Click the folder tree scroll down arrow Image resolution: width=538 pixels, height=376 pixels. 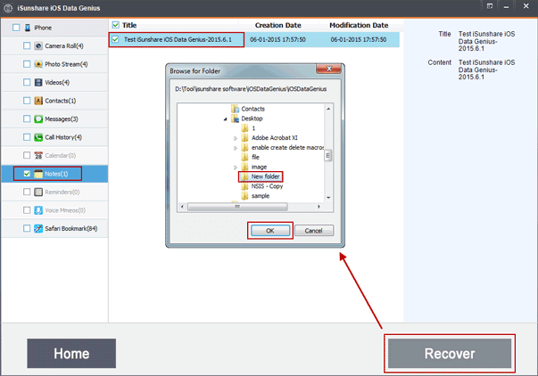pyautogui.click(x=328, y=198)
